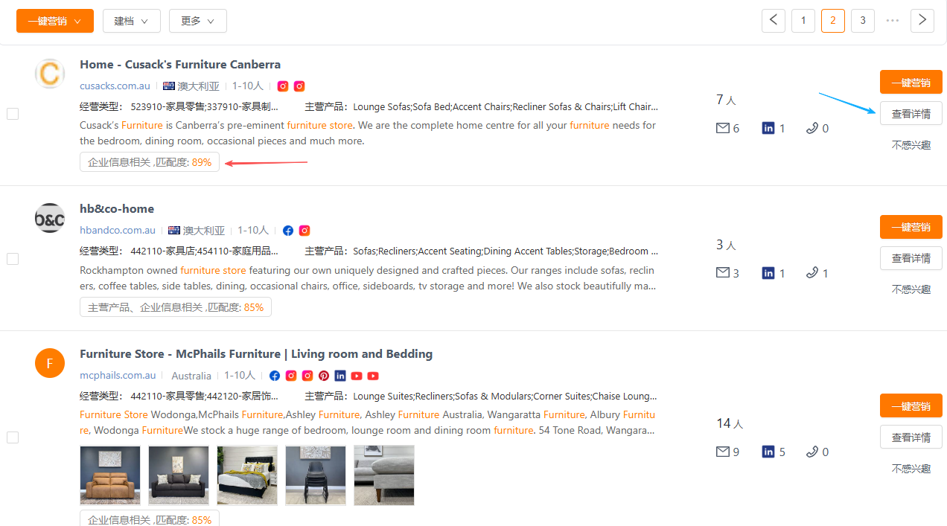Open the left Instagram icon in the McPhails row

(x=291, y=376)
